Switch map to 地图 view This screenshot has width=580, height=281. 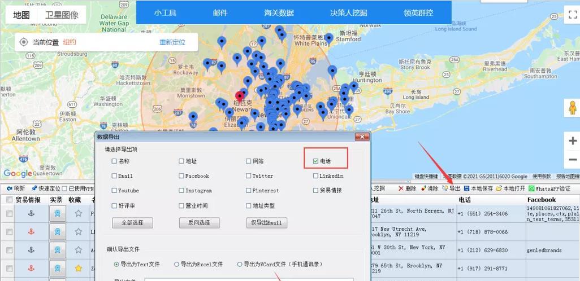(21, 15)
